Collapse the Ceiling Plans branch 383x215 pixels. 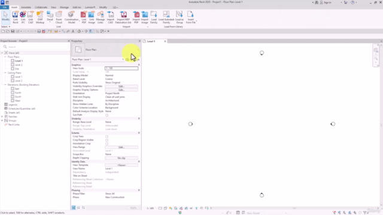click(5, 73)
